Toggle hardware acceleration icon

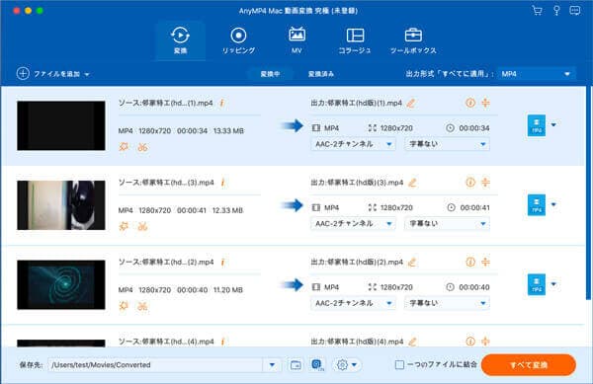[317, 364]
